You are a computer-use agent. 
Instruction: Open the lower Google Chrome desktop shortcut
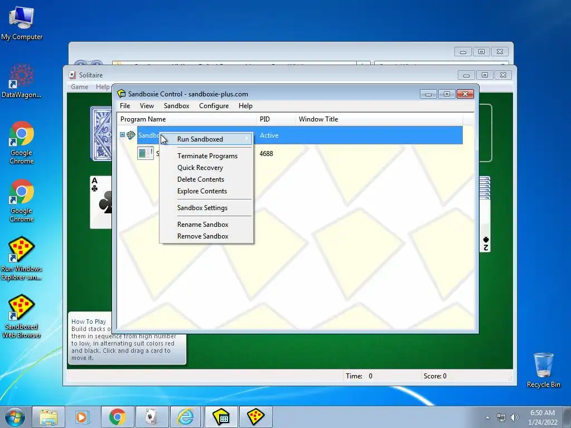22,200
